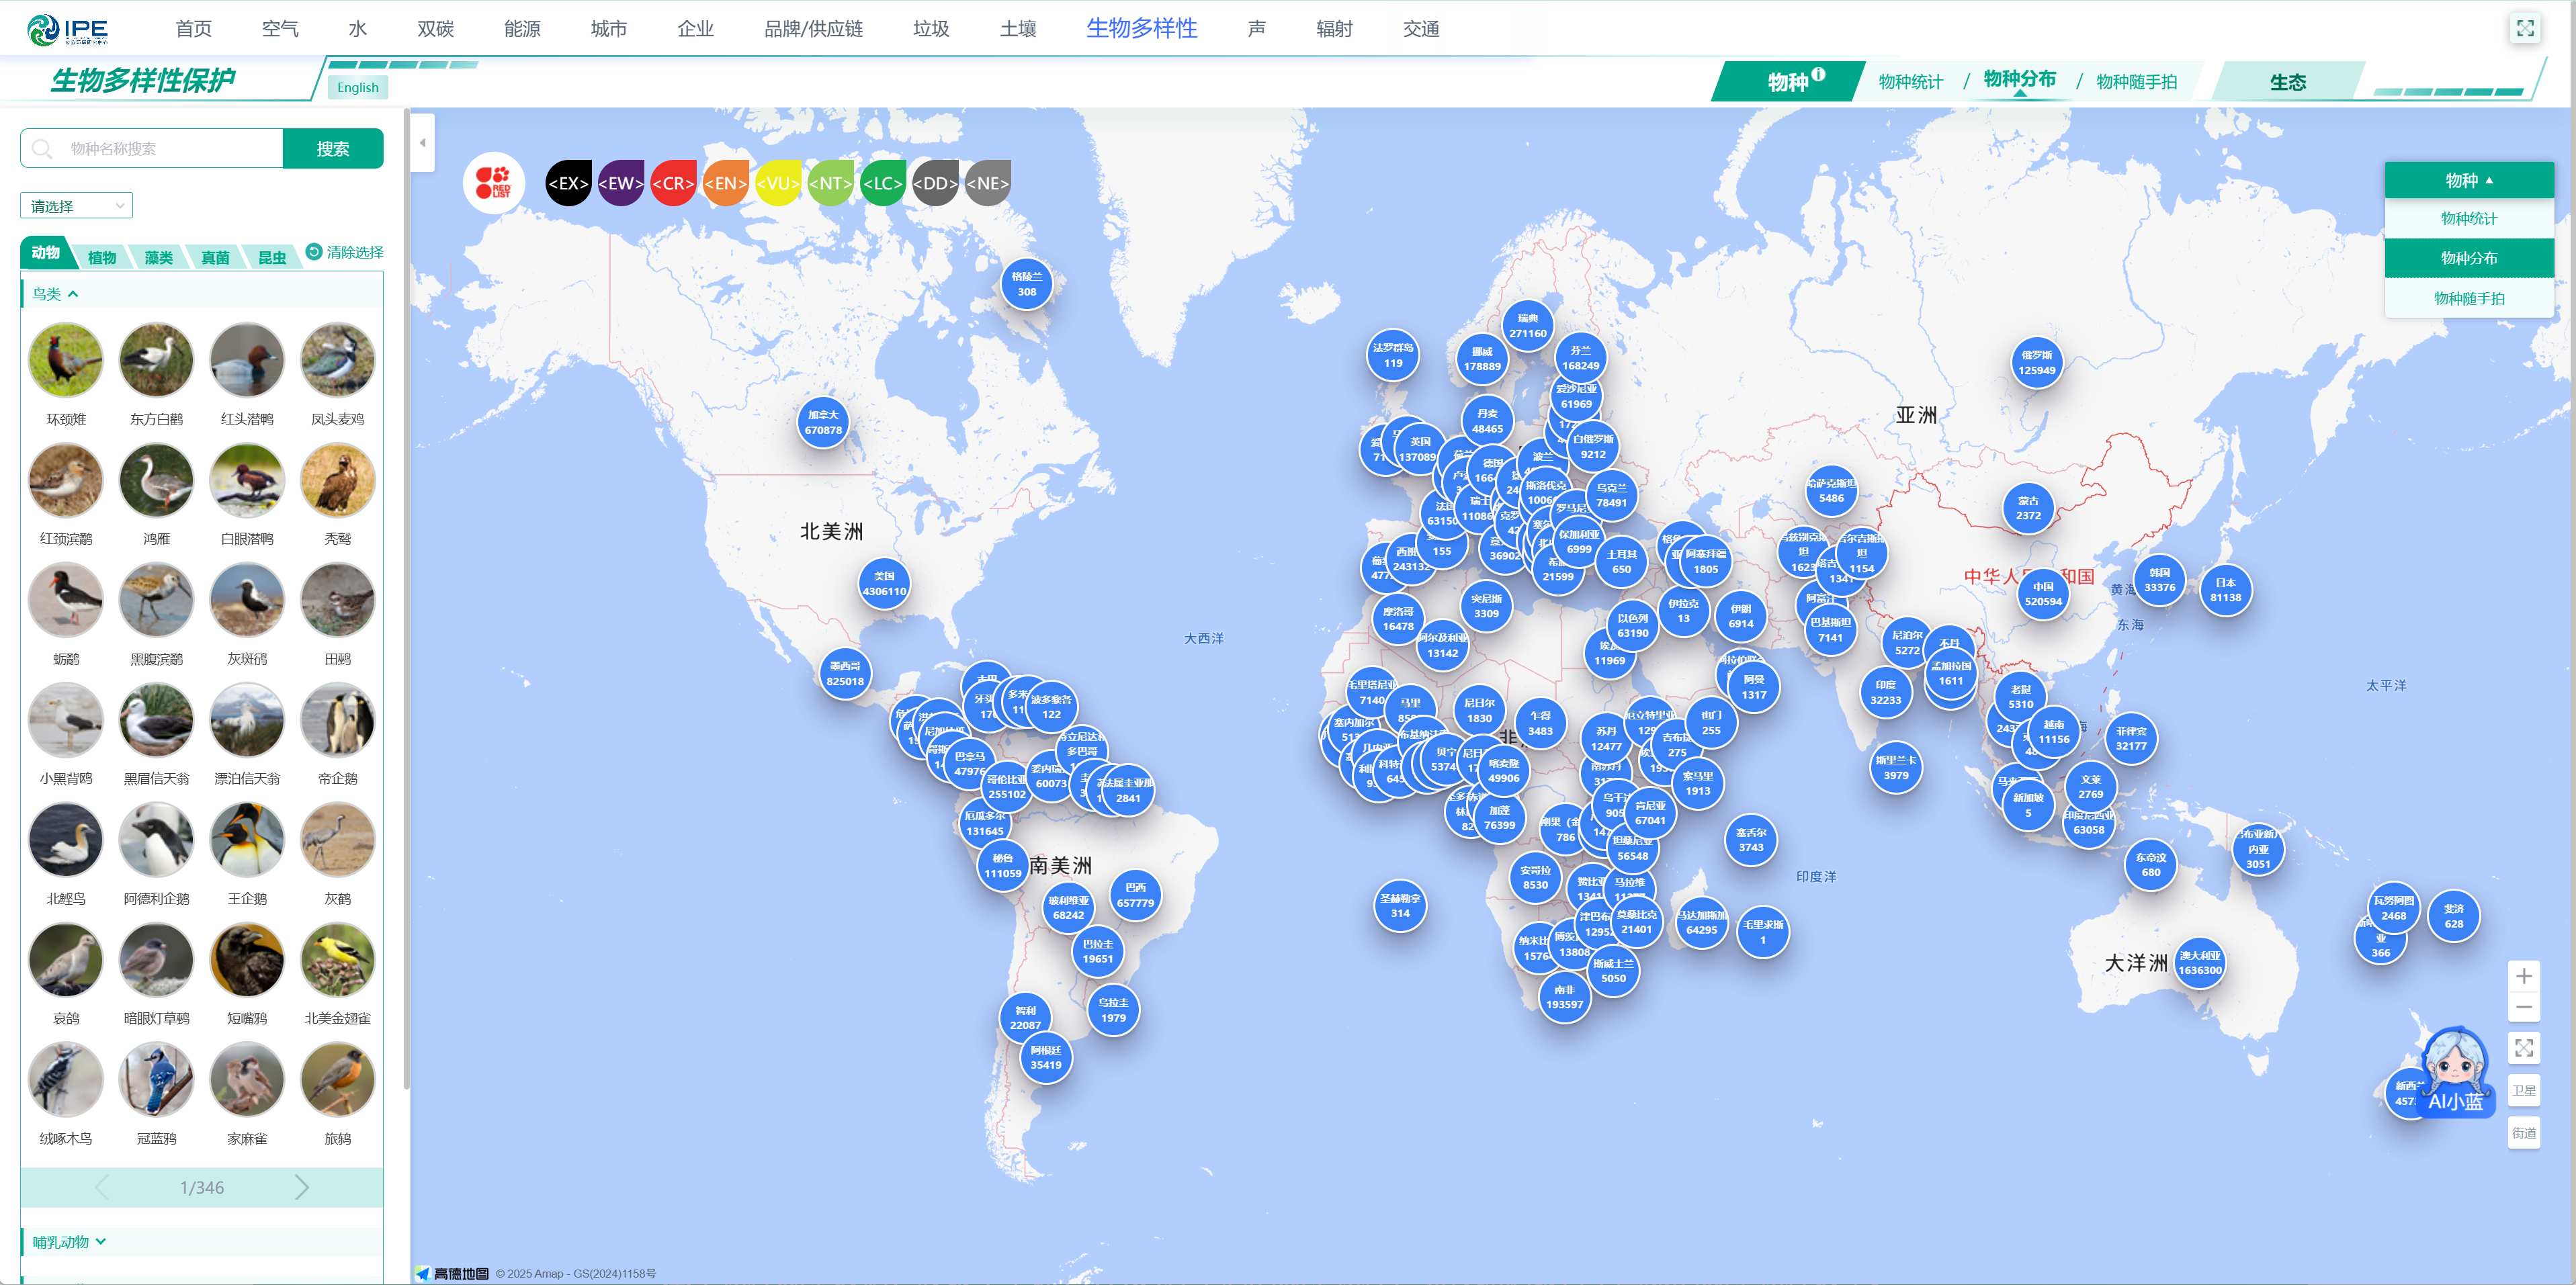Click the green 搜索 button
This screenshot has height=1285, width=2576.
[333, 148]
